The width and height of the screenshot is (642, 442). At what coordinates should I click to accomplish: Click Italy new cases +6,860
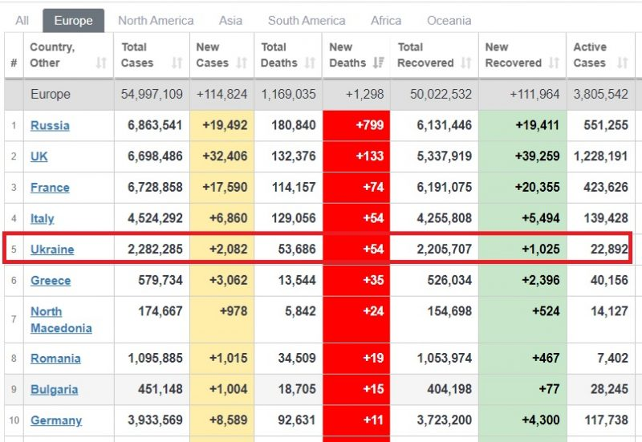(228, 218)
